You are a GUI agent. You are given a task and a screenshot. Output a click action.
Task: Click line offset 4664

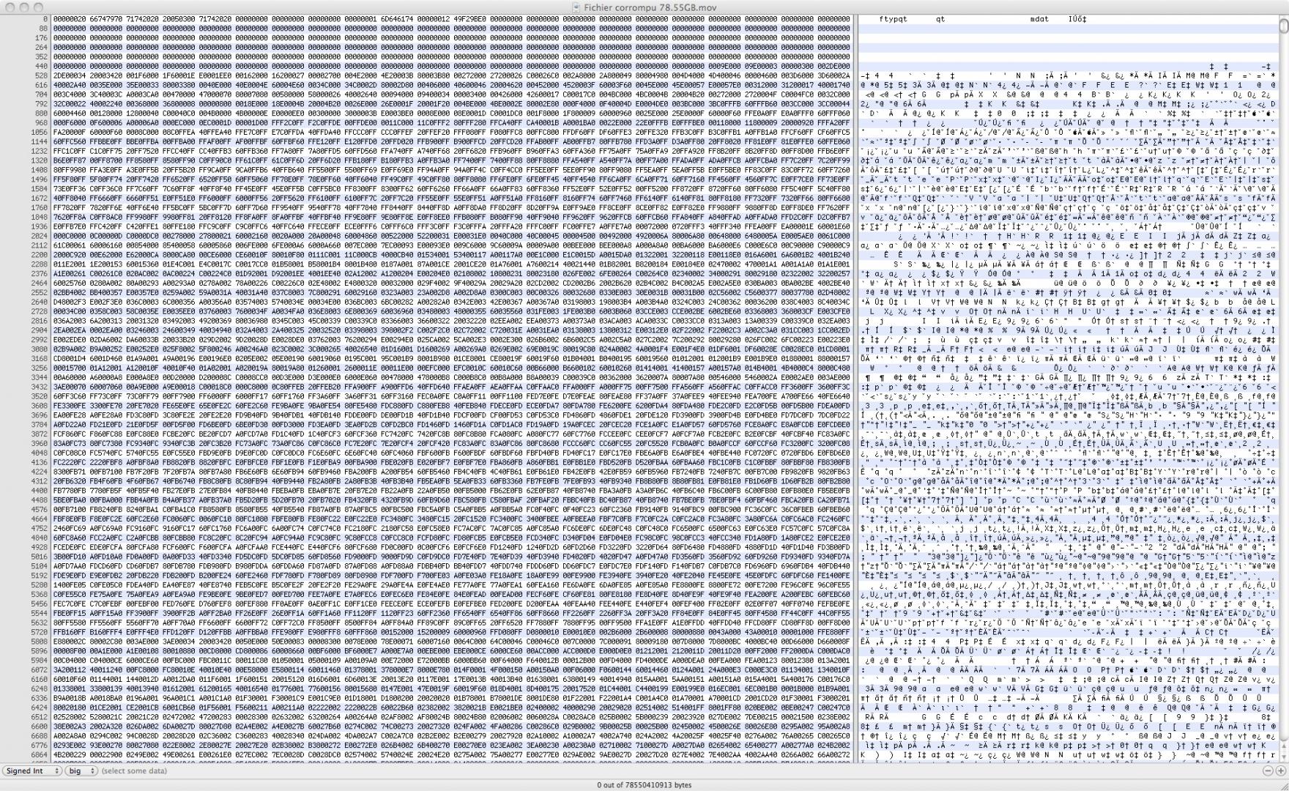39,518
